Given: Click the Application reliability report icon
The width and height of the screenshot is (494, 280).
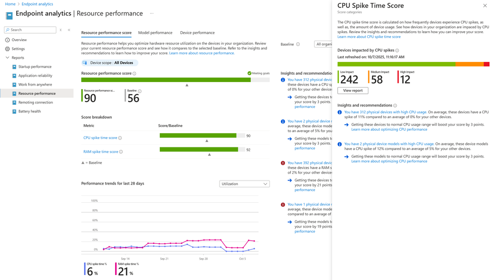Looking at the screenshot, I should 14,76.
